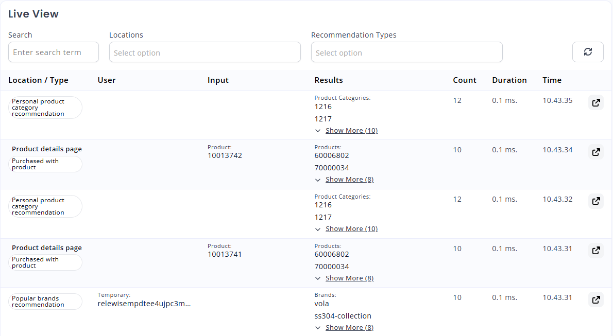This screenshot has width=613, height=336.
Task: Open details icon for 10.43.35 row
Action: tap(596, 103)
